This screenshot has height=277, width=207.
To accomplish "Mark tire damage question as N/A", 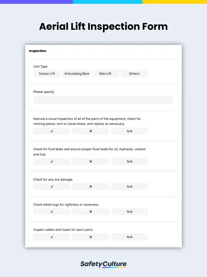I will [129, 186].
